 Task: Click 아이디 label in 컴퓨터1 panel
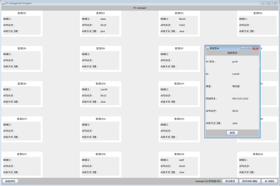click(8, 19)
